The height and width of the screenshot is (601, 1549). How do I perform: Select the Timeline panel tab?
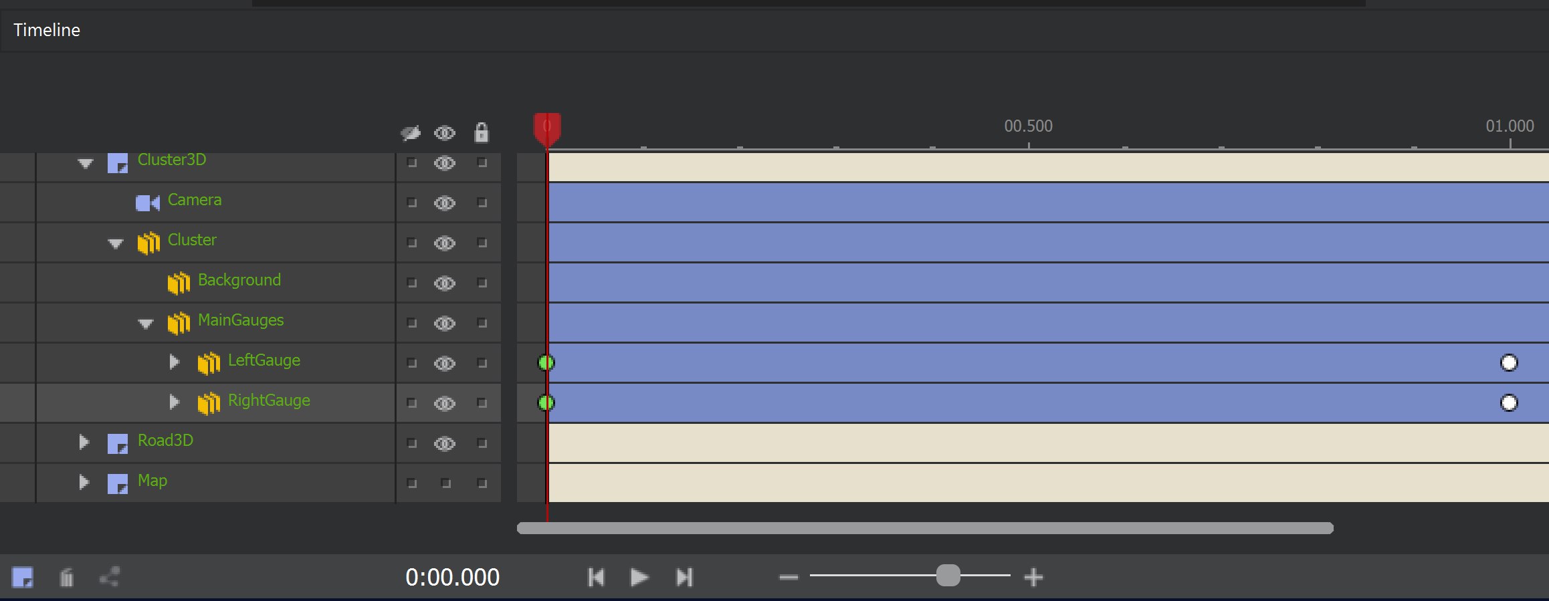coord(47,30)
